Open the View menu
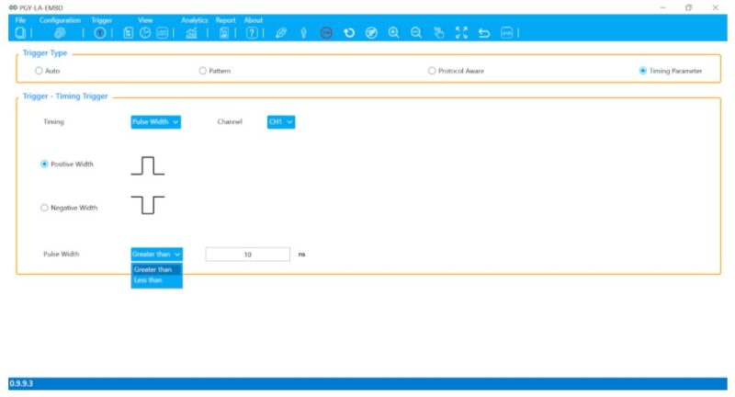This screenshot has height=397, width=735. [x=145, y=19]
